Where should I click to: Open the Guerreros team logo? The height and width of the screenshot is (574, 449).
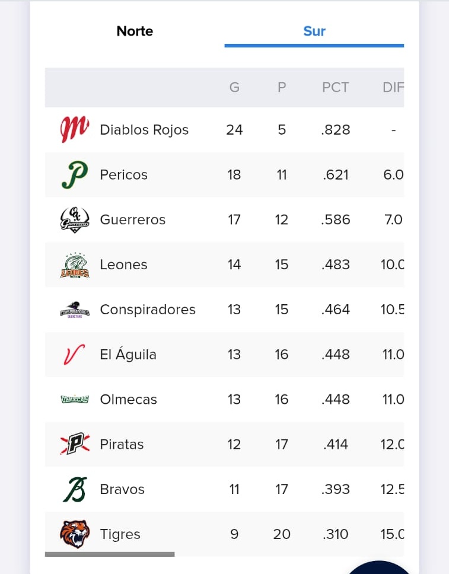tap(75, 219)
